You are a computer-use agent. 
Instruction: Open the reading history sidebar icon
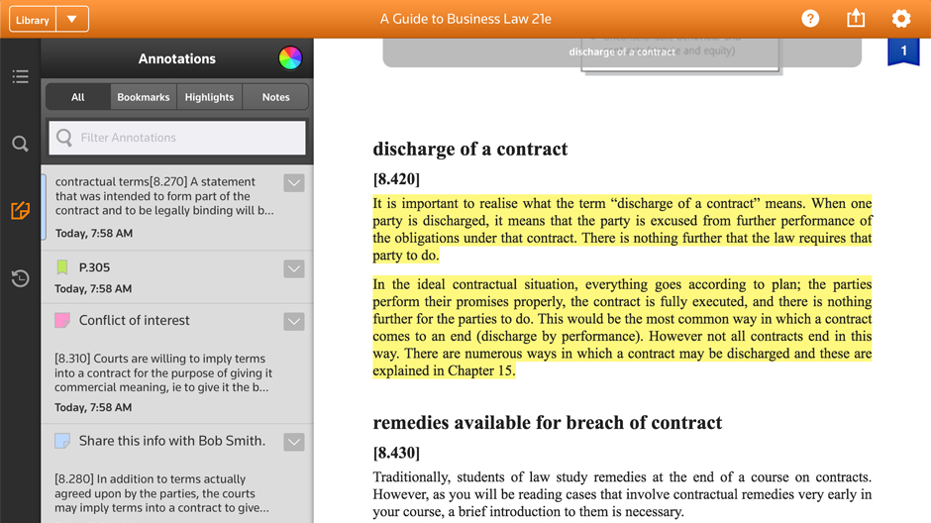tap(20, 277)
